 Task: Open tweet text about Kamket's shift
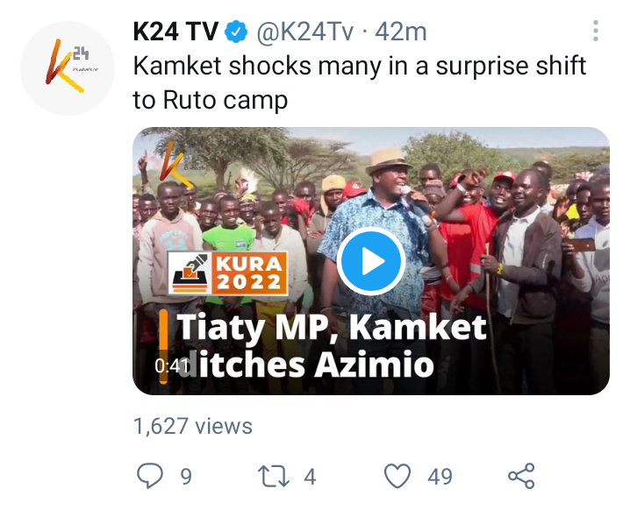[359, 82]
